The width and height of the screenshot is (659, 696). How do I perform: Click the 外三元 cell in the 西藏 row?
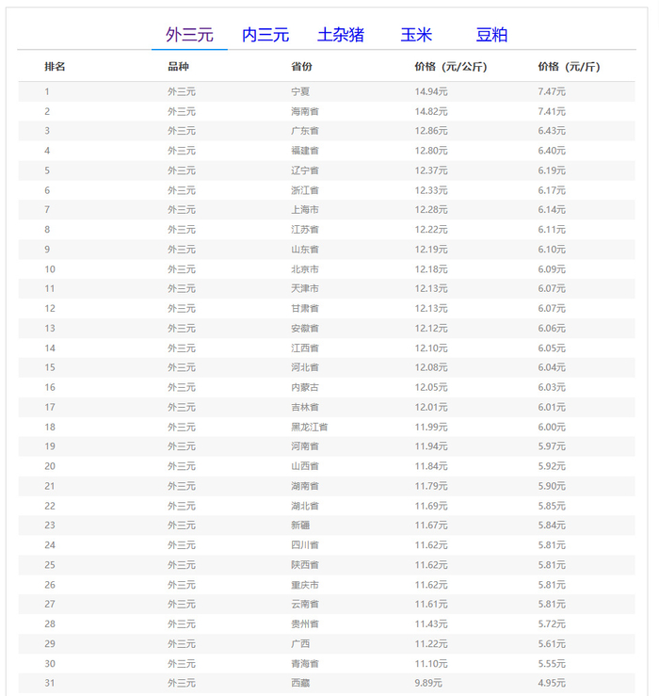coord(182,683)
